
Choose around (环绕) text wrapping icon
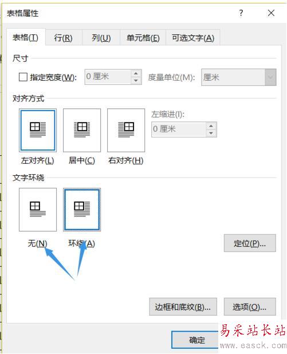point(82,210)
